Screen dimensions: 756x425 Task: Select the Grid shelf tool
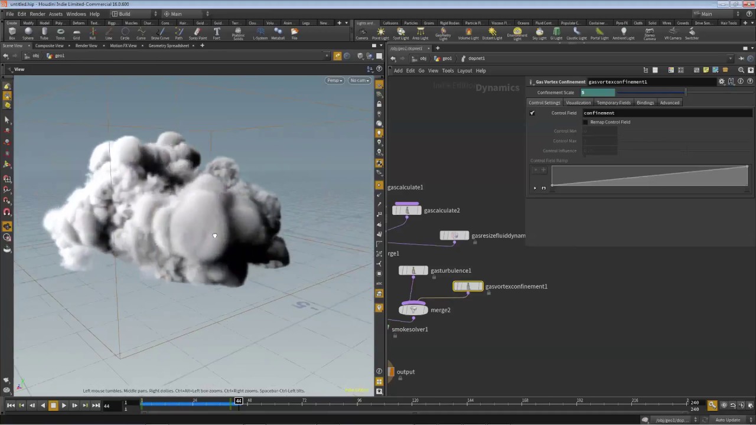click(x=76, y=33)
